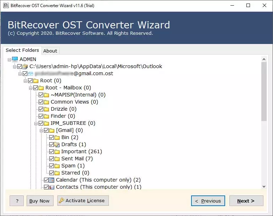The width and height of the screenshot is (273, 216).
Task: Click the Root (0) folder icon
Action: (36, 81)
